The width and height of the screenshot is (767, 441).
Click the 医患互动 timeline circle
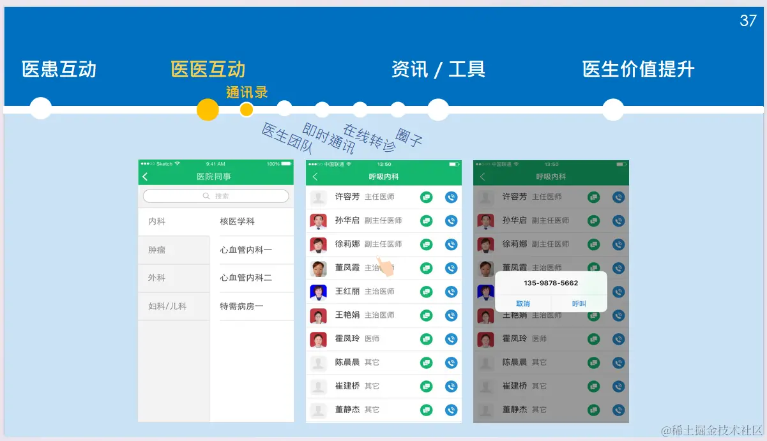41,109
